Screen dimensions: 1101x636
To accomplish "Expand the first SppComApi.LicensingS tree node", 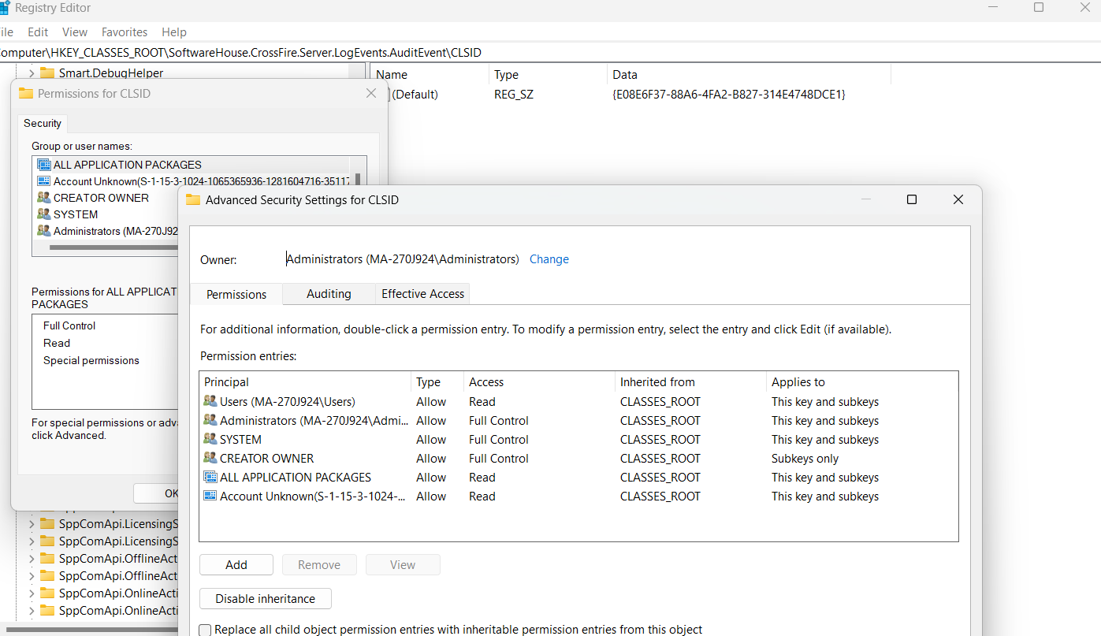I will [31, 524].
